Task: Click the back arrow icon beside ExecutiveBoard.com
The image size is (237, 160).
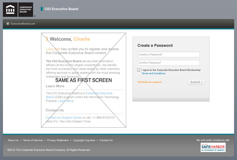Action: [8, 24]
